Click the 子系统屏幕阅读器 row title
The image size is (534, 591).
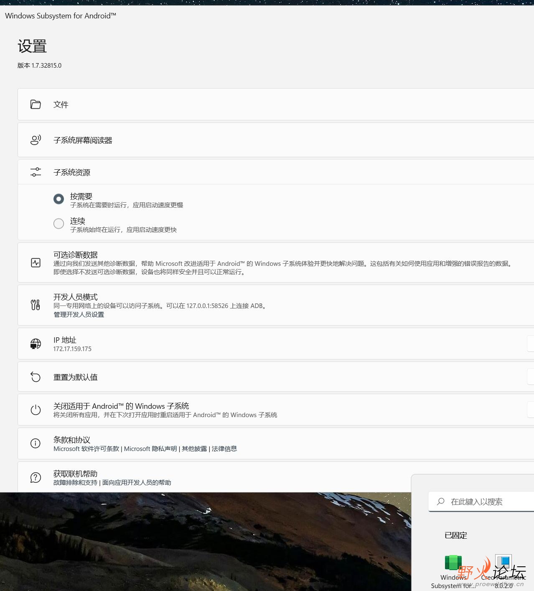pyautogui.click(x=83, y=140)
